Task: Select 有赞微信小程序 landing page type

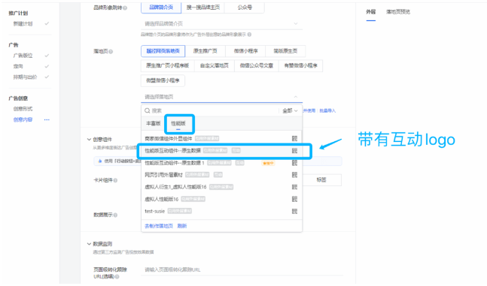Action: point(300,66)
